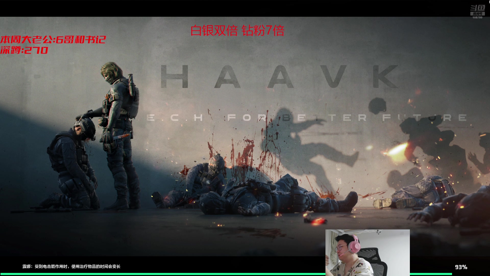490x276 pixels.
Task: Click the streamer webcam overlay
Action: pos(367,252)
